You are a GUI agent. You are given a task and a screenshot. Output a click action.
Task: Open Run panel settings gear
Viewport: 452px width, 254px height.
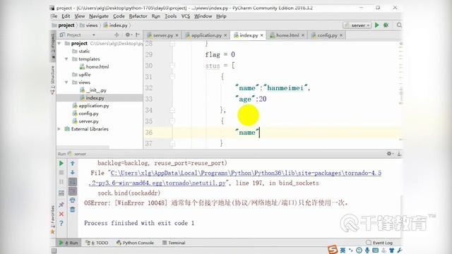(x=389, y=154)
